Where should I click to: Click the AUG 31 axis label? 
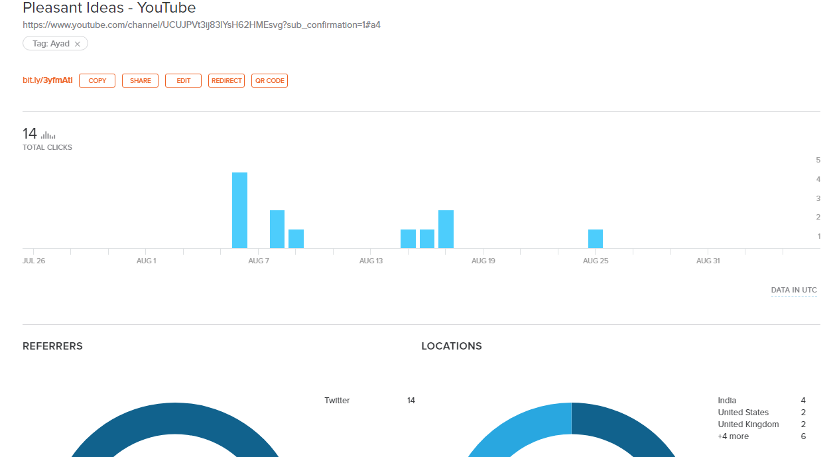[708, 261]
